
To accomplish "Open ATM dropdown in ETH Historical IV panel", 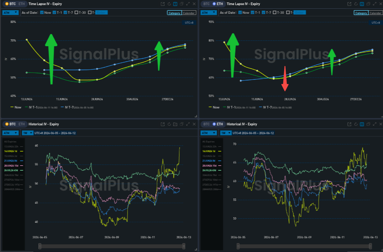I will [x=209, y=133].
